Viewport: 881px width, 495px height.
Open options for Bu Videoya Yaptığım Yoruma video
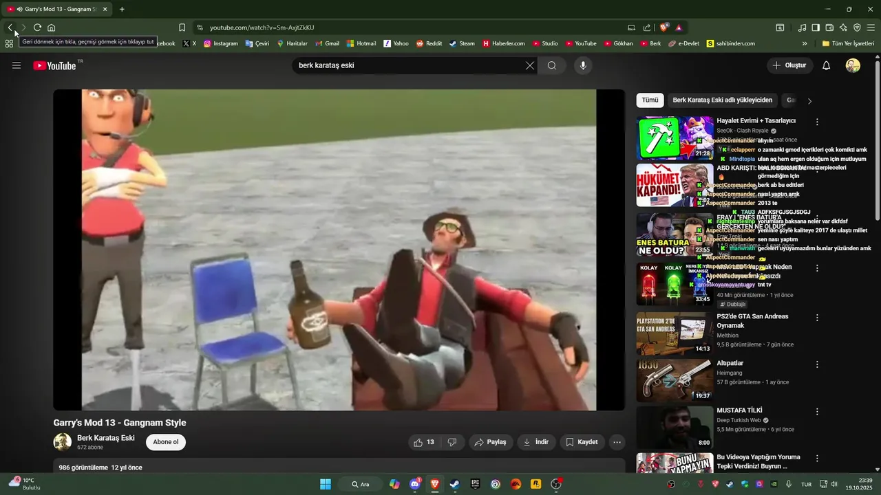(x=817, y=459)
